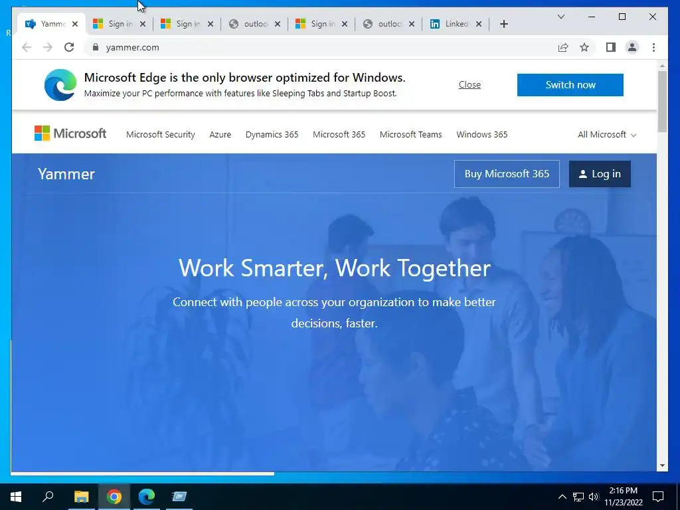Show hidden tray icons chevron

tap(562, 497)
